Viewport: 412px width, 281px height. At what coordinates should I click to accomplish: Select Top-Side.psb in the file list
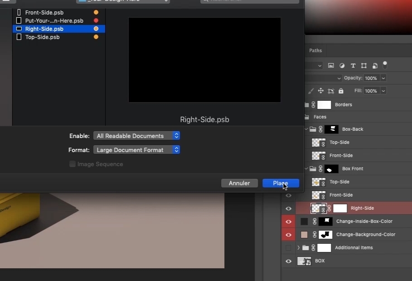(59, 37)
